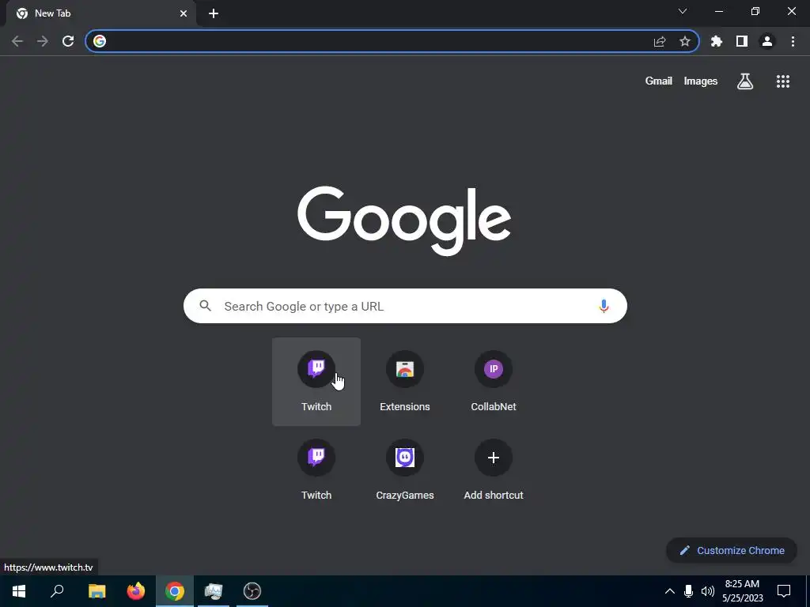810x607 pixels.
Task: Click the taskbar microphone tray icon
Action: [688, 591]
